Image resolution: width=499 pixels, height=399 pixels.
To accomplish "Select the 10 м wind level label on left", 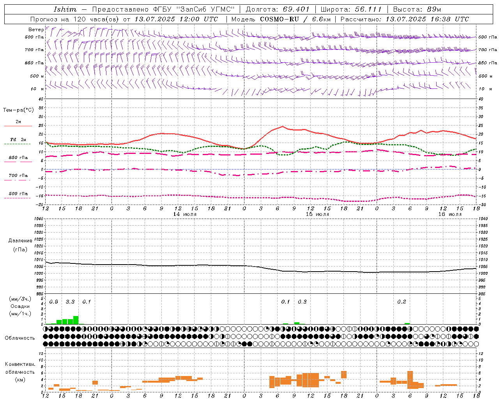I will 37,89.
